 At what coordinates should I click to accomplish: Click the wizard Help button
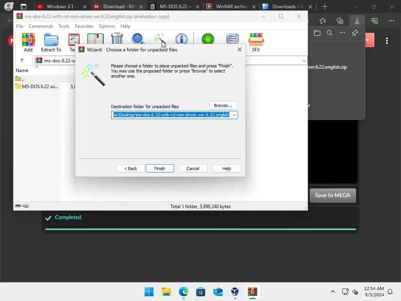[x=227, y=169]
